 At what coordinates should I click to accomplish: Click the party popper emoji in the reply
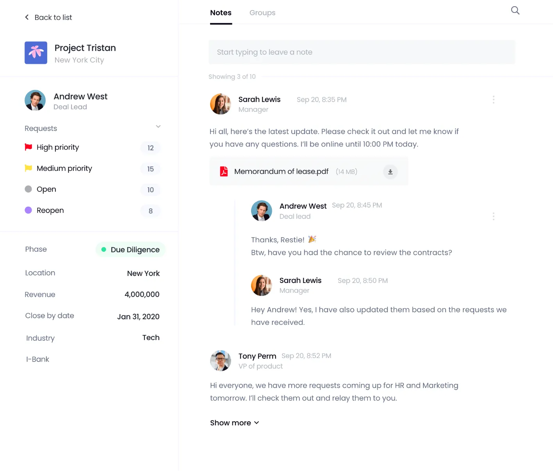point(312,239)
